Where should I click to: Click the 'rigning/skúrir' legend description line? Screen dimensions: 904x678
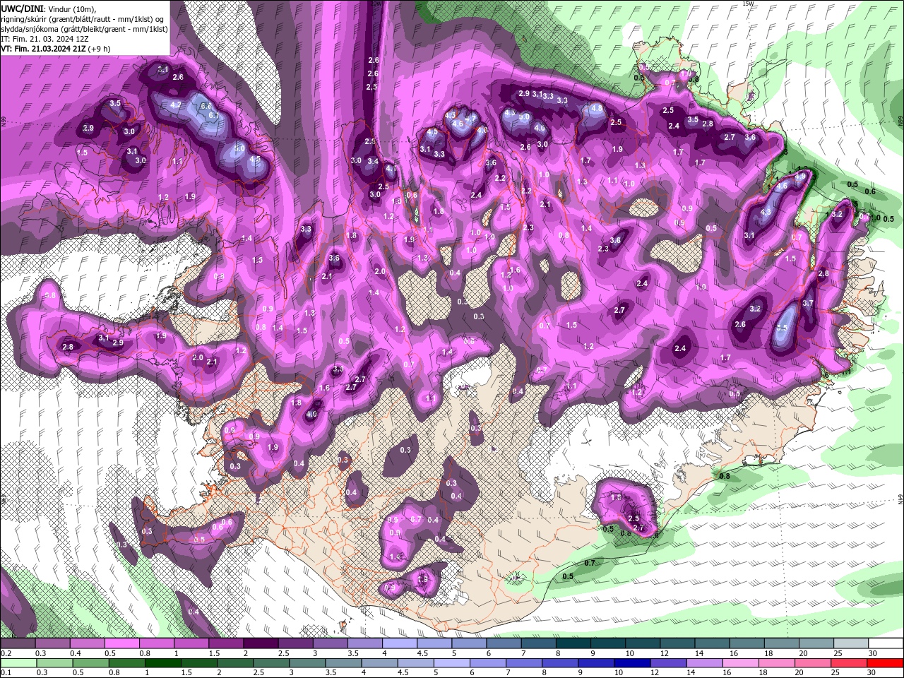point(83,19)
